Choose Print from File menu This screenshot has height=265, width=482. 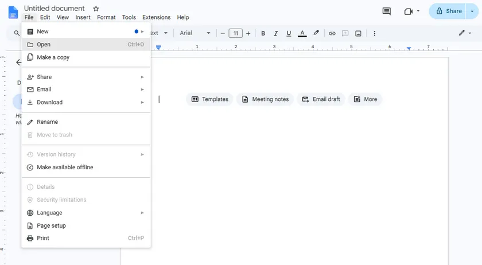coord(86,238)
